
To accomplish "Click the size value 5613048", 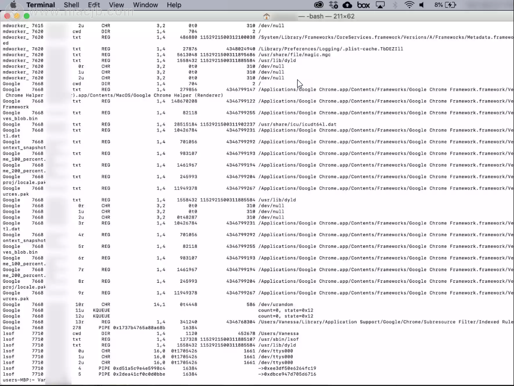I will click(x=187, y=55).
